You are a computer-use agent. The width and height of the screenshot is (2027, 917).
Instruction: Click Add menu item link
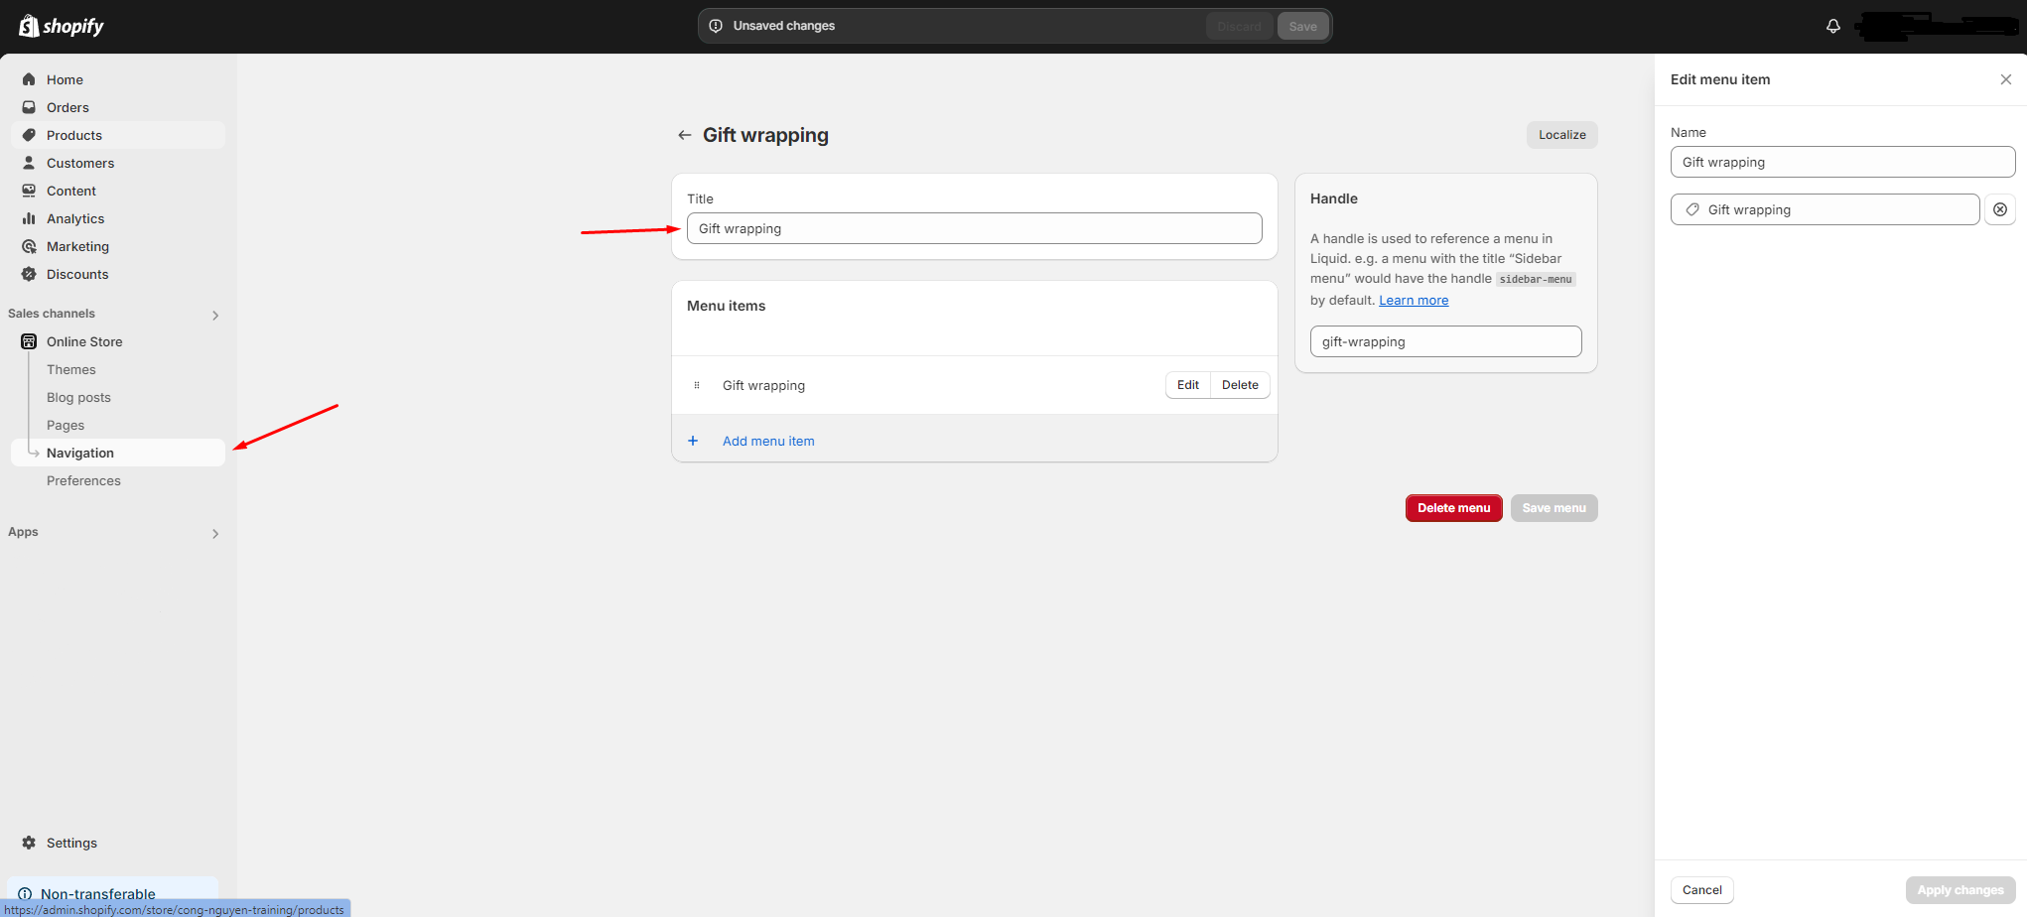768,441
